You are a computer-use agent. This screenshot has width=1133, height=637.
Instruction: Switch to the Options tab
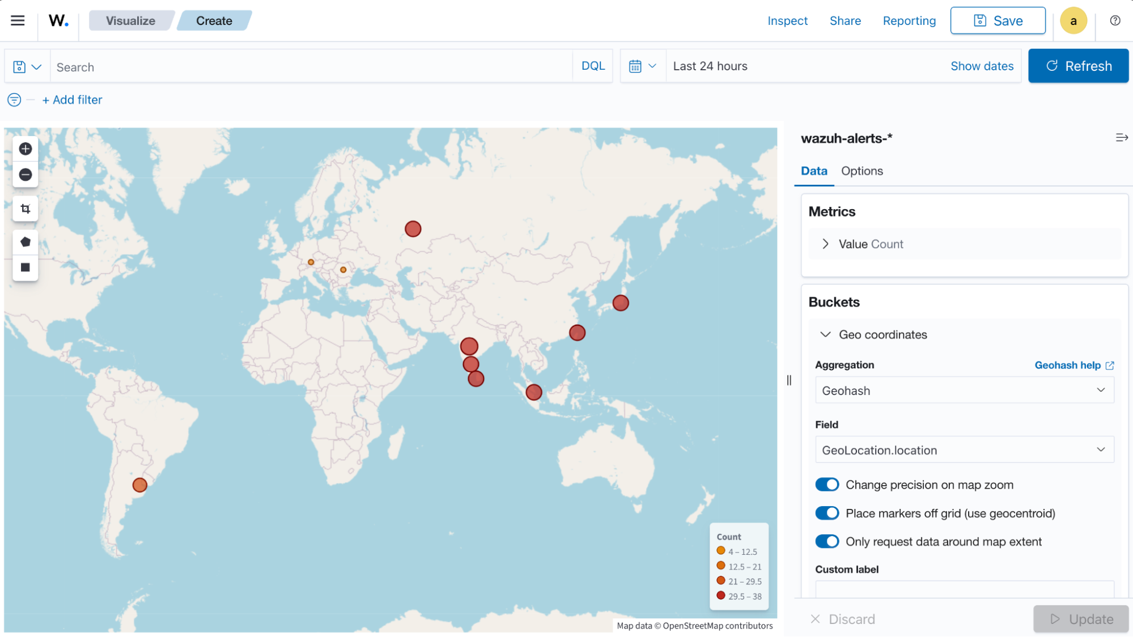862,171
